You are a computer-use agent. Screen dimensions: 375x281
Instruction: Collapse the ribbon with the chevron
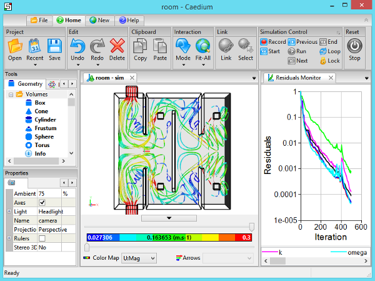366,21
